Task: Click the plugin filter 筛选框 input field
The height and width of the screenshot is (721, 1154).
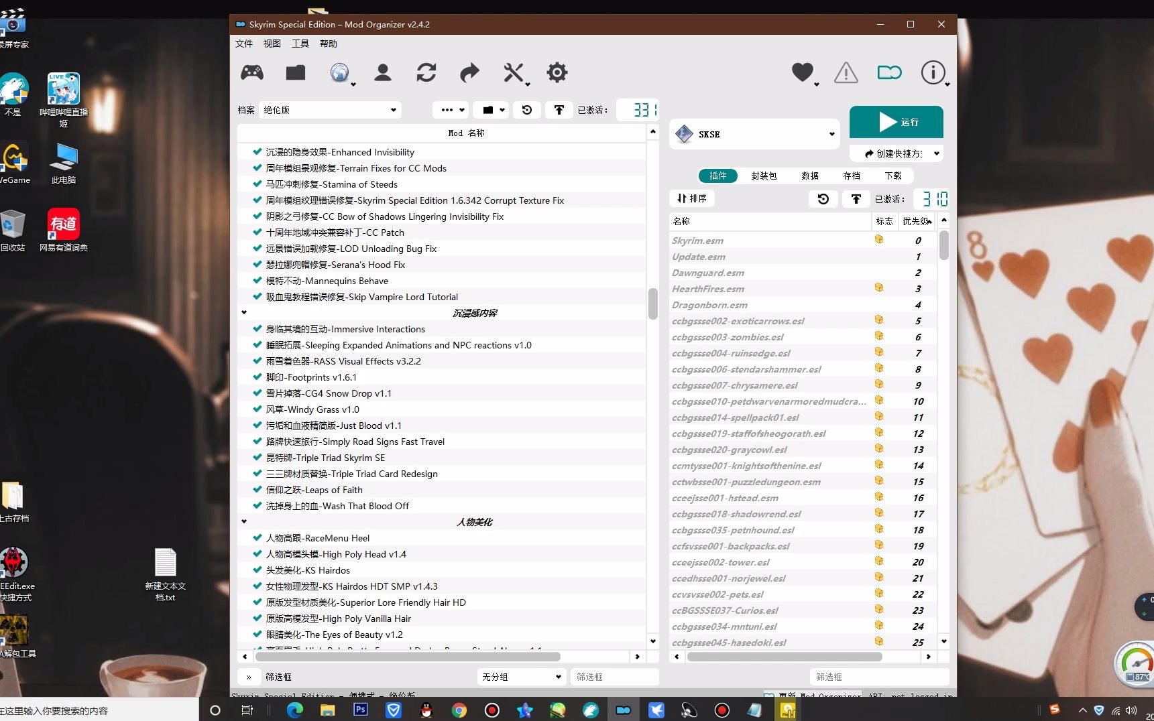Action: (x=879, y=677)
